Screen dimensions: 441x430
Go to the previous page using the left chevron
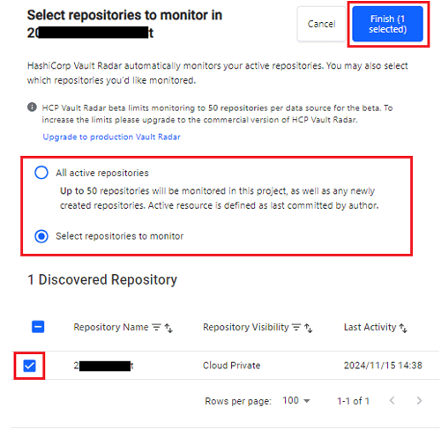[x=392, y=400]
